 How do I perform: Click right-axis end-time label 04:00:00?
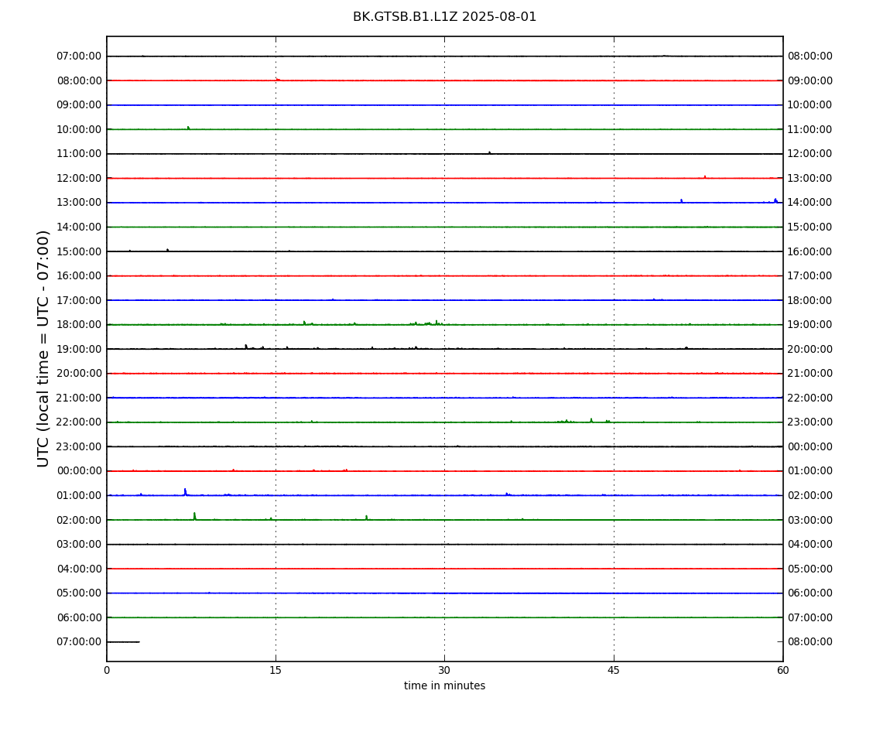point(810,545)
